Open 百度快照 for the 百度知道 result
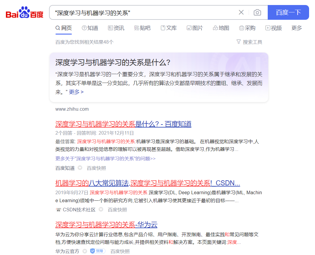315x255 pixels. (x=96, y=168)
